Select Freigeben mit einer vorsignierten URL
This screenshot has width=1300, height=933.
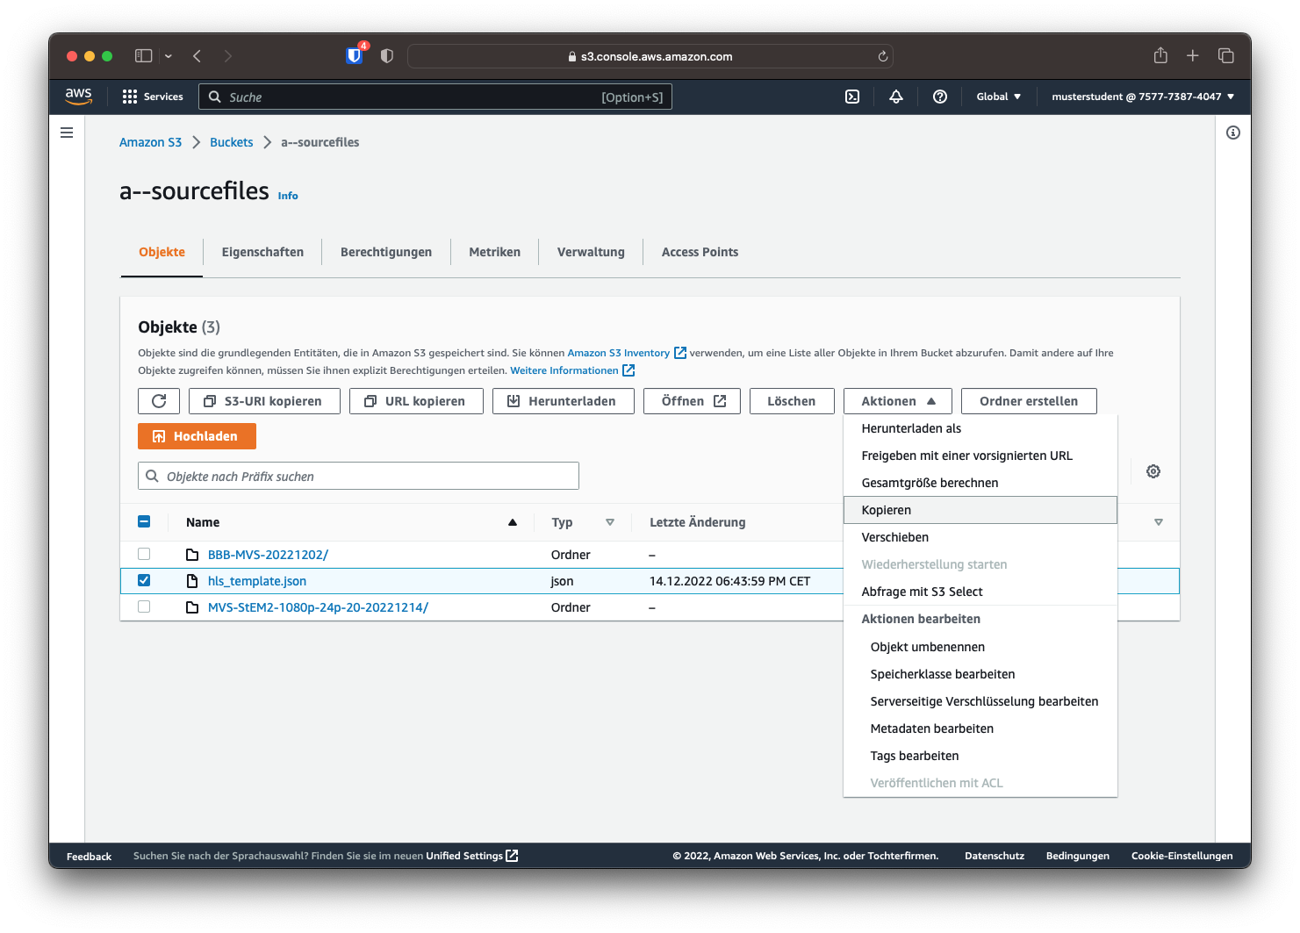pos(980,456)
